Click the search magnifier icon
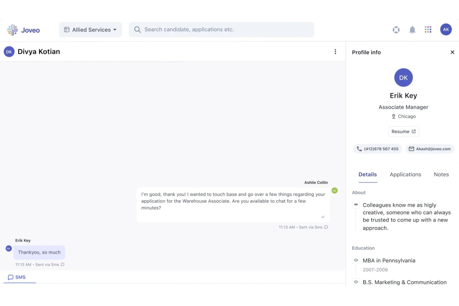Screen dimensions: 459x306 [x=137, y=29]
